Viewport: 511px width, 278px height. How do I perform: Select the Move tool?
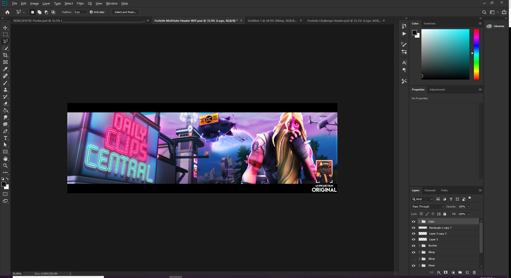coord(6,28)
